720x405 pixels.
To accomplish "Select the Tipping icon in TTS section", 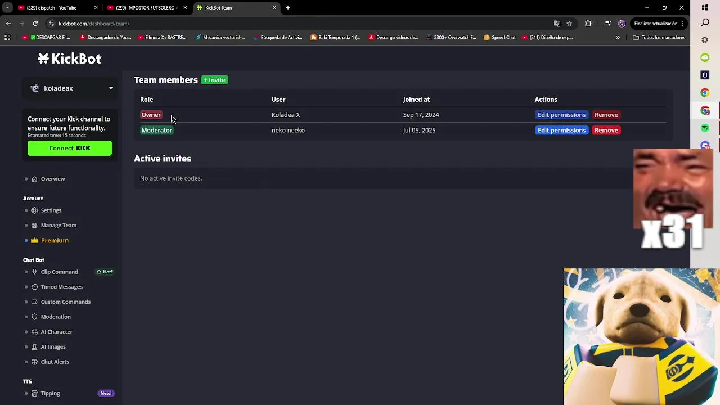I will [x=34, y=394].
